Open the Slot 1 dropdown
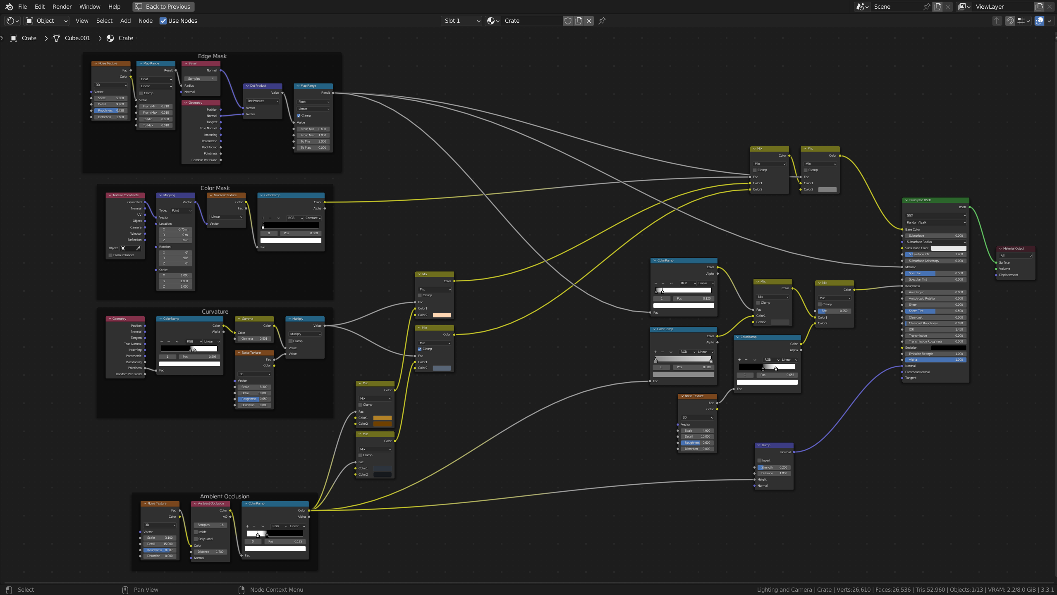The image size is (1057, 595). [460, 21]
